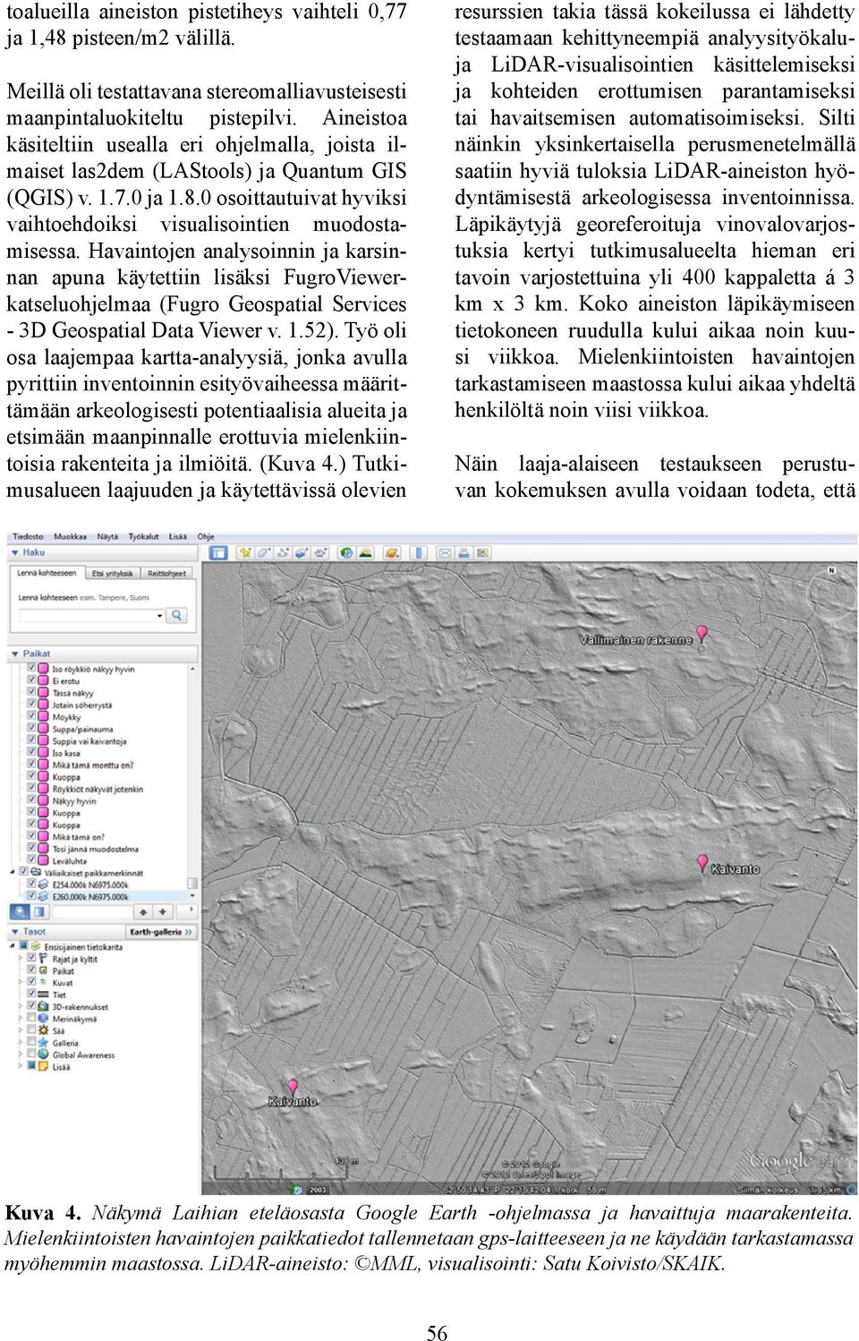Screen dimensions: 859x1341
Task: Collapse the Ensisijainen tietokanta tree node
Action: [12, 946]
